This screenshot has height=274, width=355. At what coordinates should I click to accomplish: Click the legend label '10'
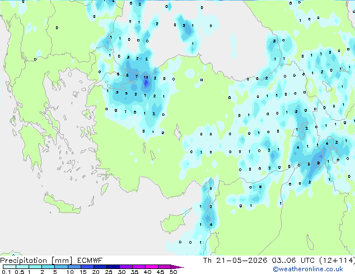pos(70,272)
